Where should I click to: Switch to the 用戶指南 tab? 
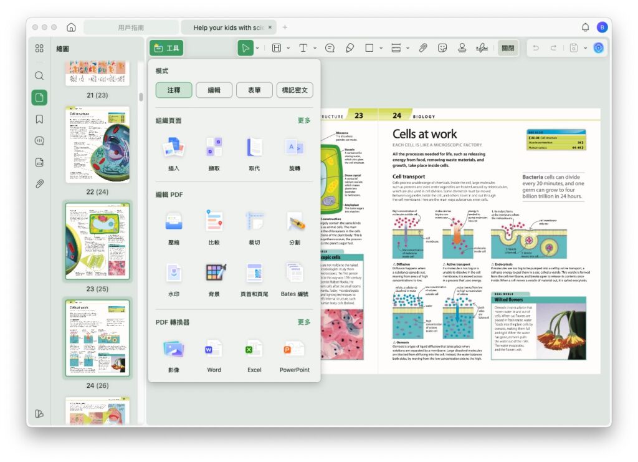click(x=131, y=27)
